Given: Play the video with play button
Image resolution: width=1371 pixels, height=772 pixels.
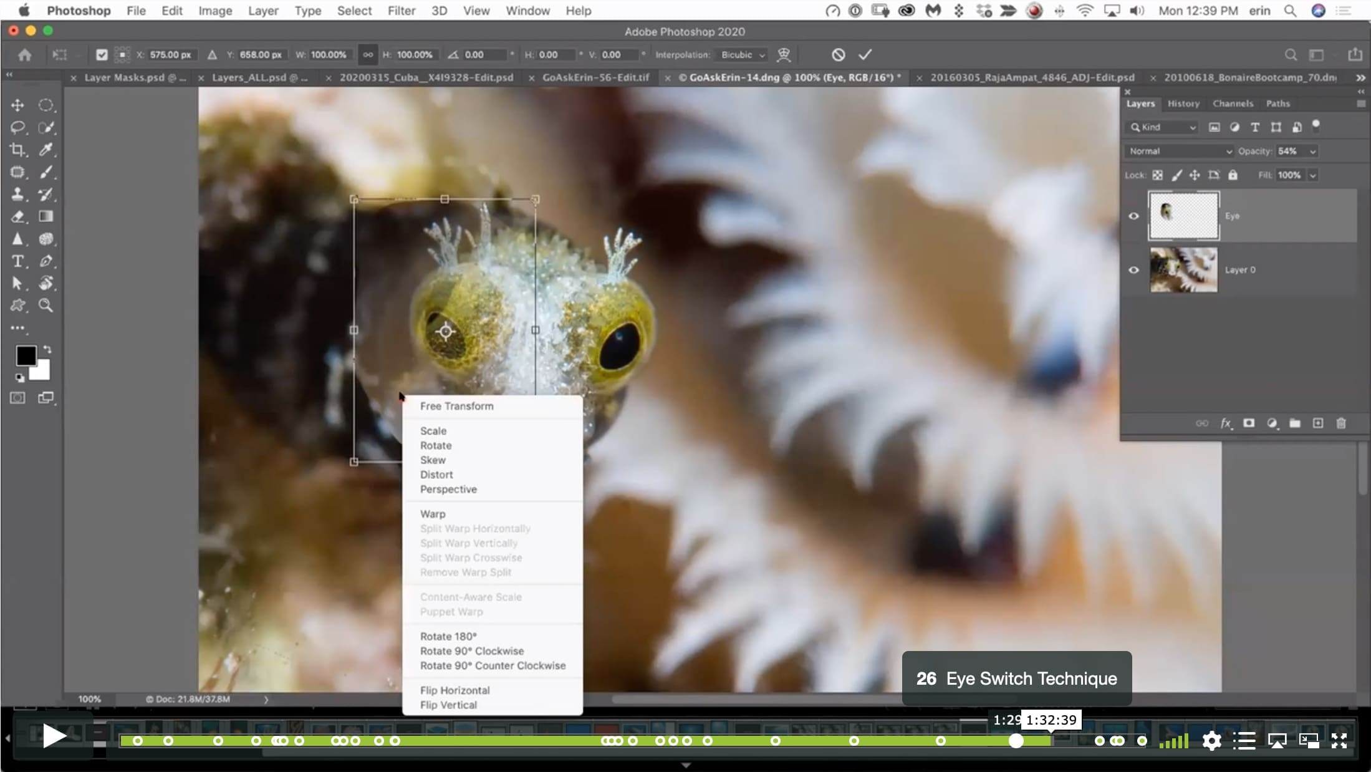Looking at the screenshot, I should (54, 736).
